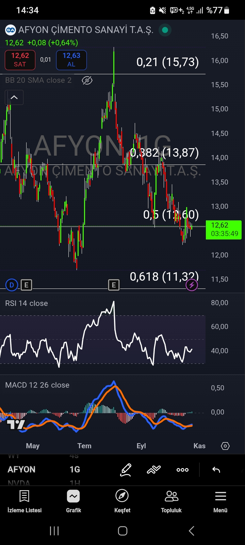
Task: Tap the blue D dividend marker
Action: pyautogui.click(x=12, y=285)
